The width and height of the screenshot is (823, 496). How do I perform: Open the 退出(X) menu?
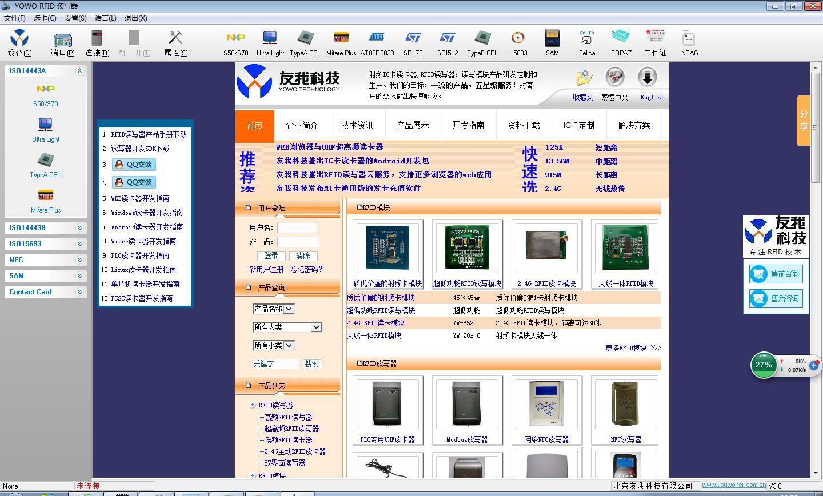(x=135, y=18)
